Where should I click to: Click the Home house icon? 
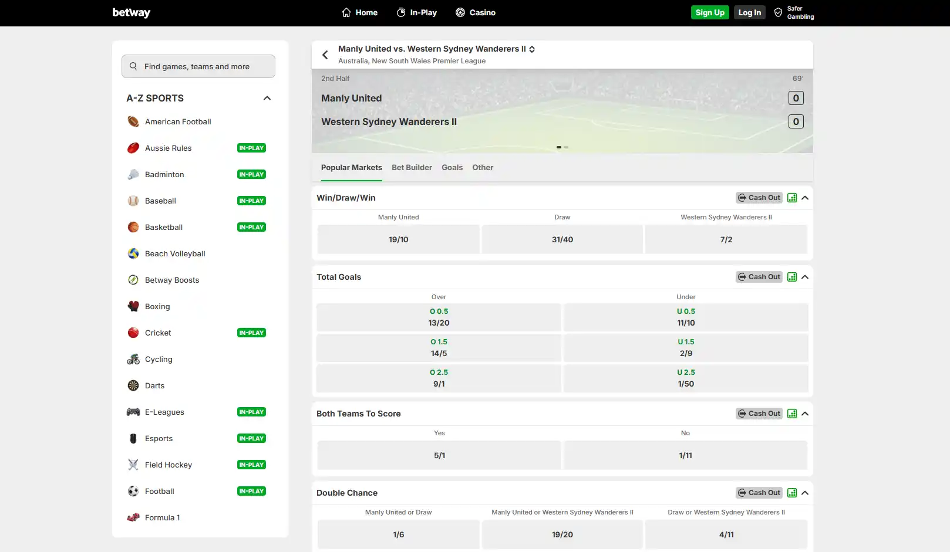pyautogui.click(x=346, y=12)
